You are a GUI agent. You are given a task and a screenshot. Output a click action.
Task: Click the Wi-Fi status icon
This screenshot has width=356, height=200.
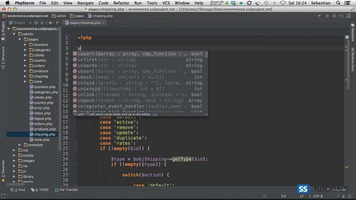point(283,3)
